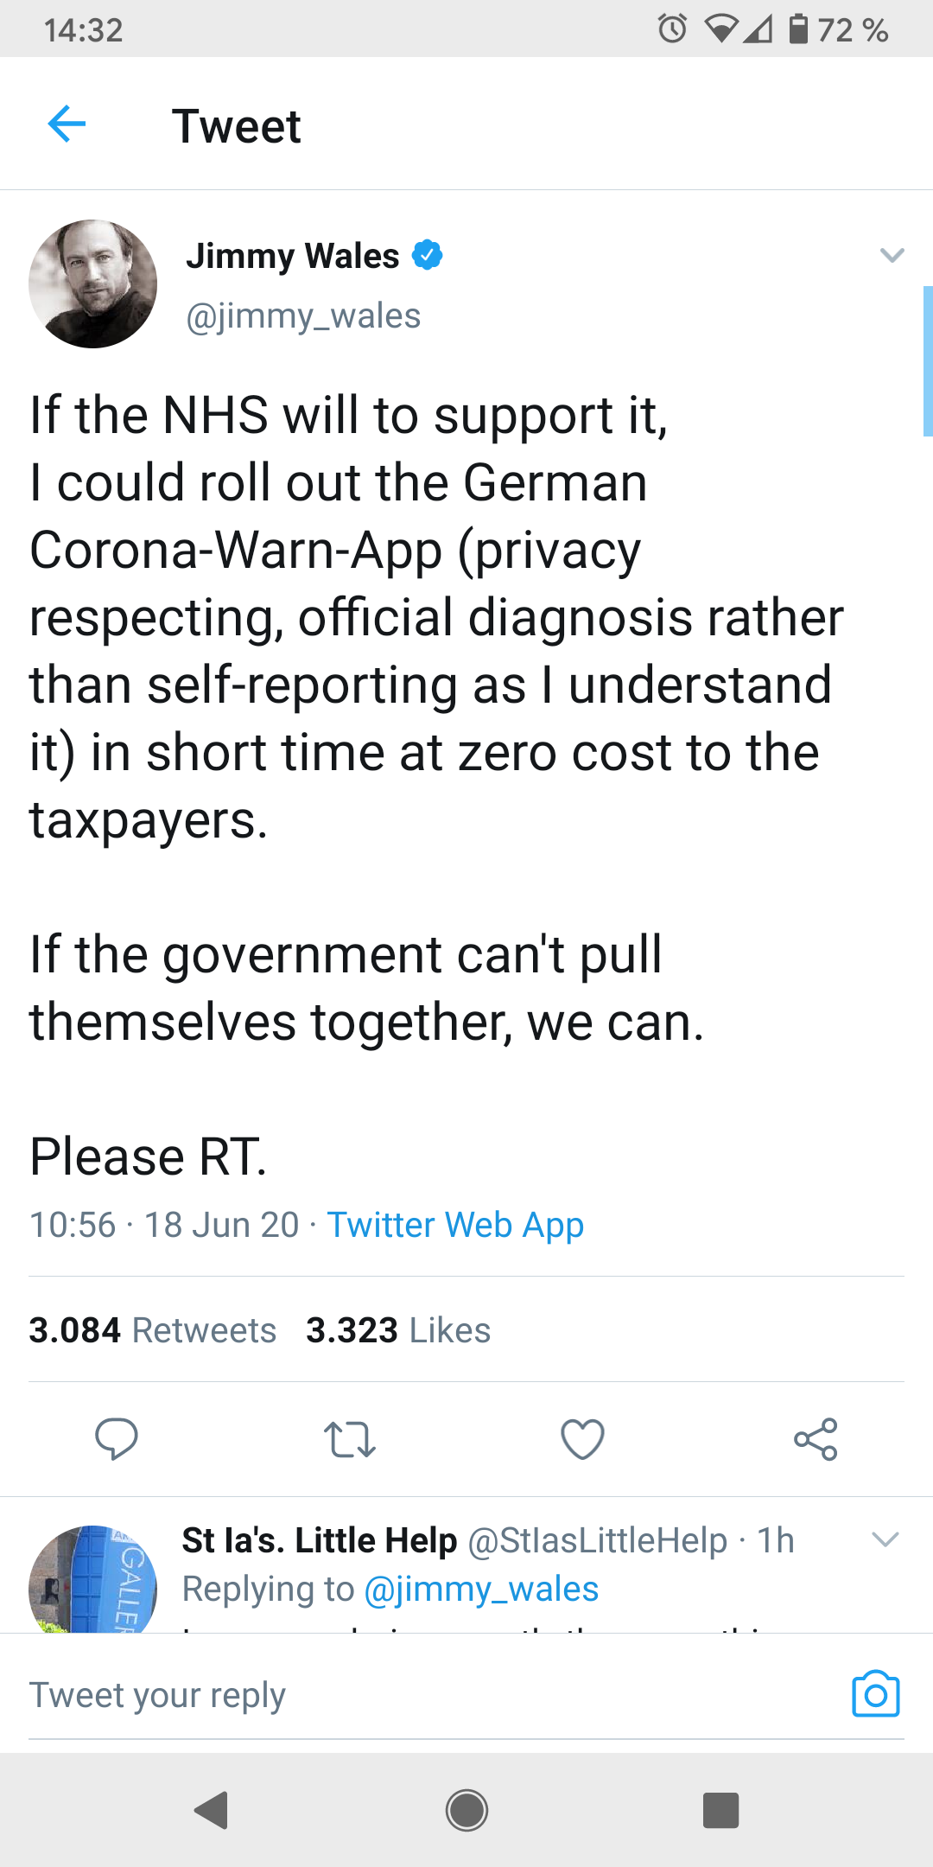This screenshot has width=933, height=1867.
Task: Click the reply speech bubble icon
Action: click(116, 1439)
